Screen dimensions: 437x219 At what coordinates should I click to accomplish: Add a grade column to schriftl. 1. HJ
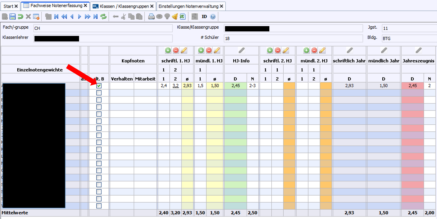(168, 50)
